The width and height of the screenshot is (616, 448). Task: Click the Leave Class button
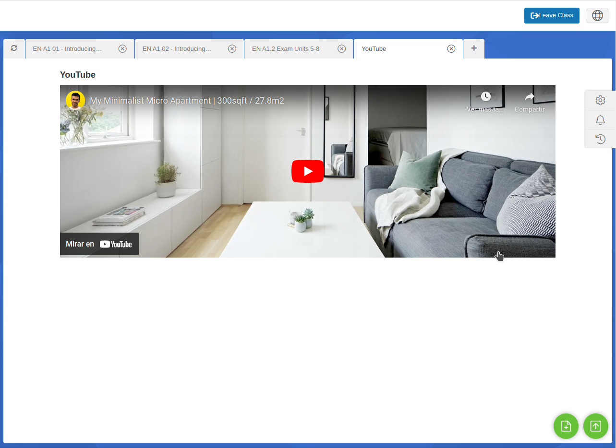pos(552,15)
